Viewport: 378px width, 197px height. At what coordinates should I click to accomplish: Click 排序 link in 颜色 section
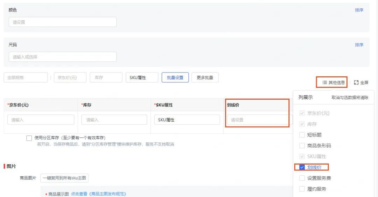(x=359, y=10)
